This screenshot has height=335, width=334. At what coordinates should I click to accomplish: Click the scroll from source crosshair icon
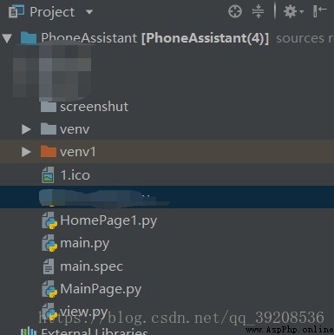coord(235,12)
